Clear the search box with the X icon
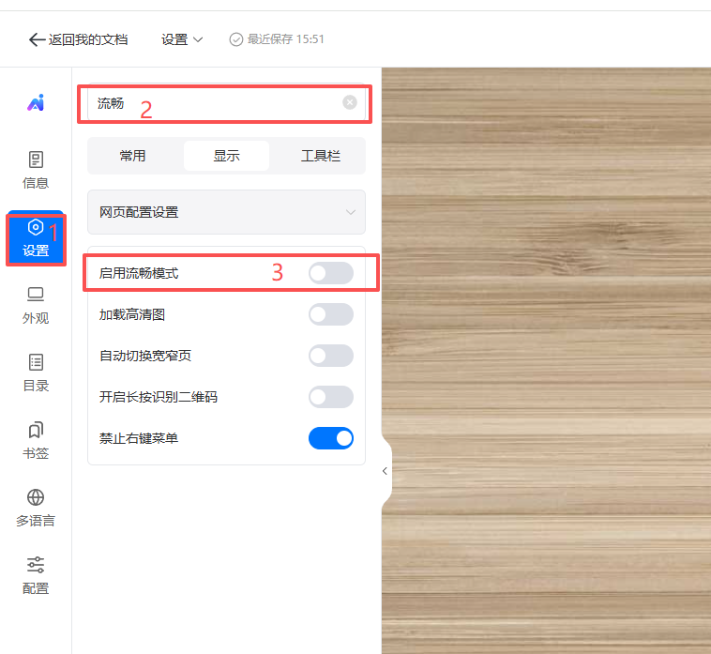The image size is (711, 654). 350,102
